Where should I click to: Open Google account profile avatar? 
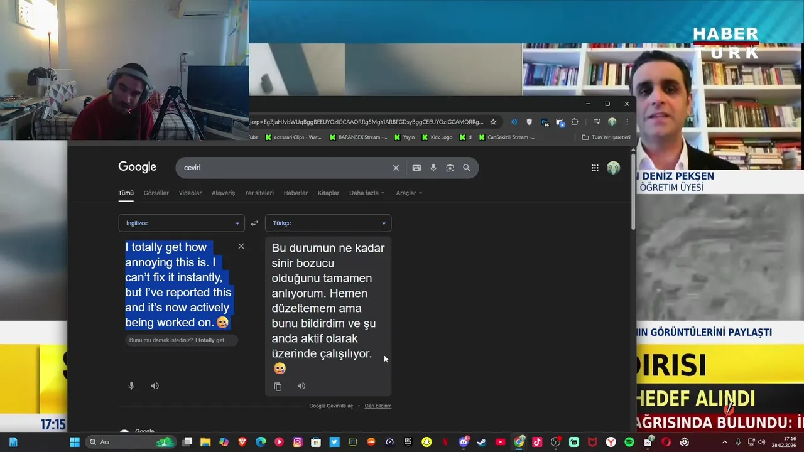(614, 168)
